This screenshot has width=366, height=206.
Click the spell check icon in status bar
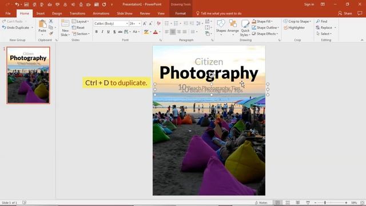(24, 203)
